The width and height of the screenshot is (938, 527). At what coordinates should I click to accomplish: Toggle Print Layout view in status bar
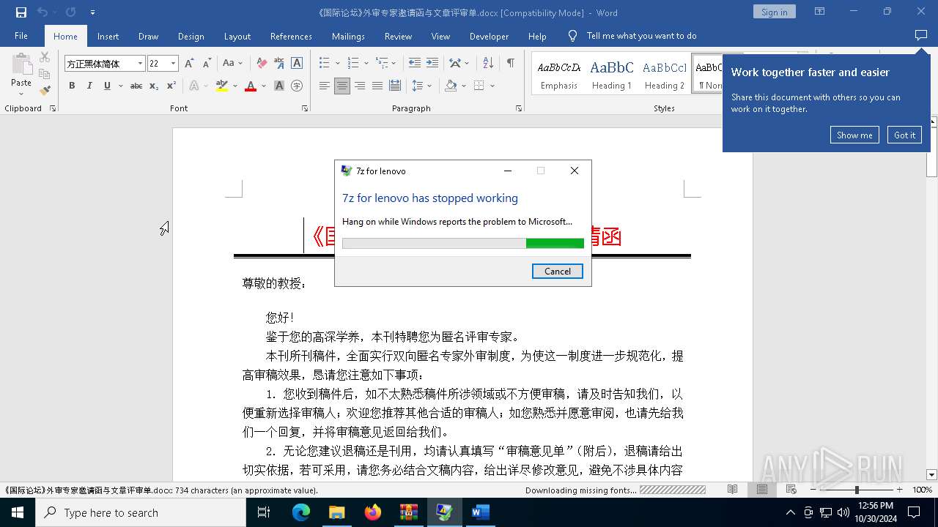pos(761,490)
